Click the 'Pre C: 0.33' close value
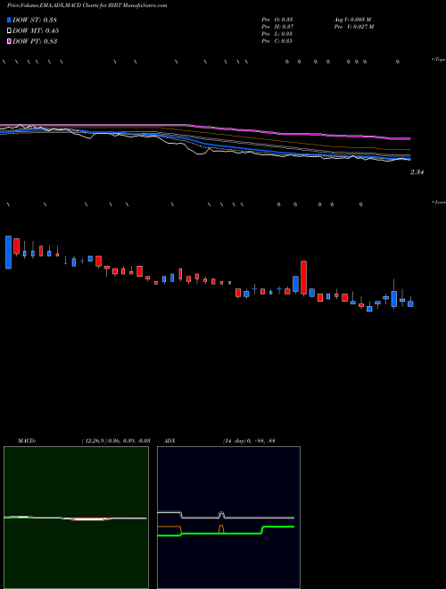The image size is (446, 589). pyautogui.click(x=277, y=41)
